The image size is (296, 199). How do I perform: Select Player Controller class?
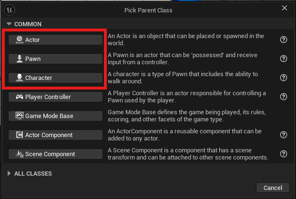click(x=55, y=97)
